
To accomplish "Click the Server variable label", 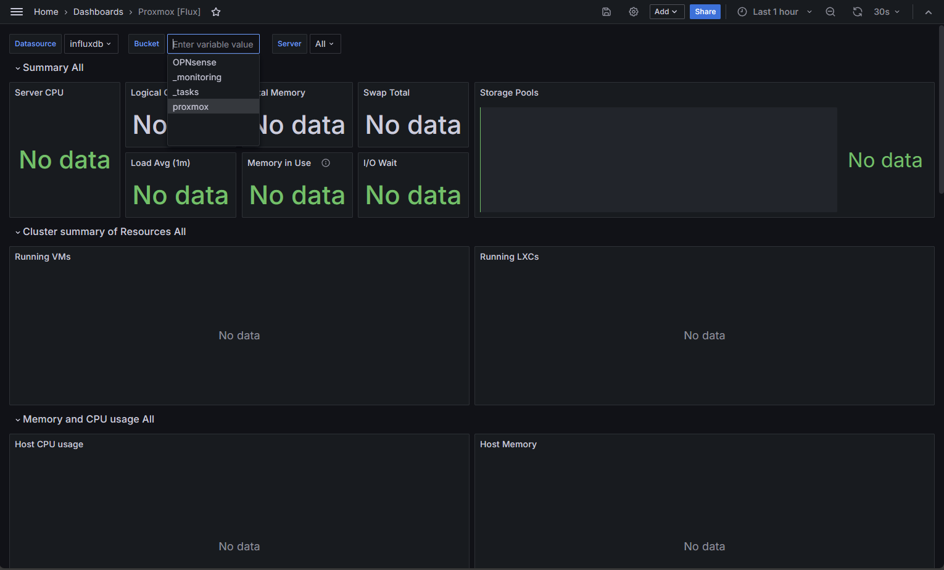I will (x=289, y=44).
